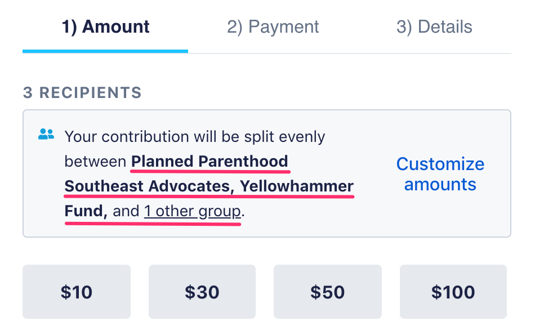
Task: Open the 1 other group link
Action: 193,211
